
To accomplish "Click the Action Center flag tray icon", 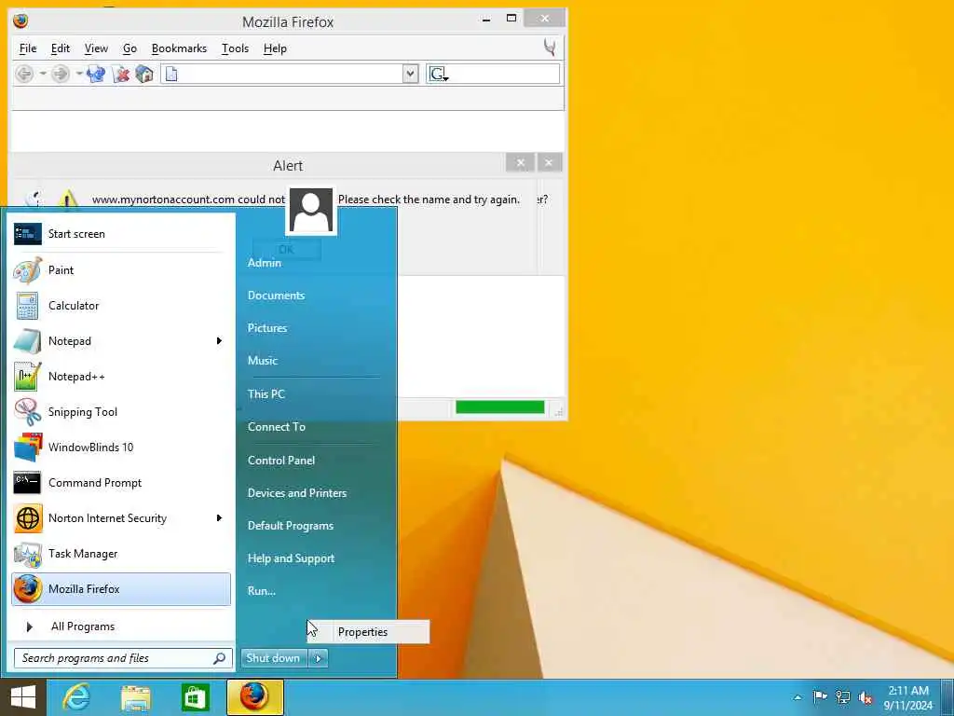I will coord(820,697).
